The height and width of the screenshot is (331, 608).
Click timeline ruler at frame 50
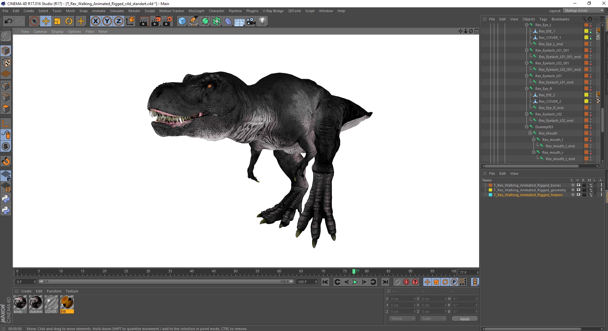235,272
